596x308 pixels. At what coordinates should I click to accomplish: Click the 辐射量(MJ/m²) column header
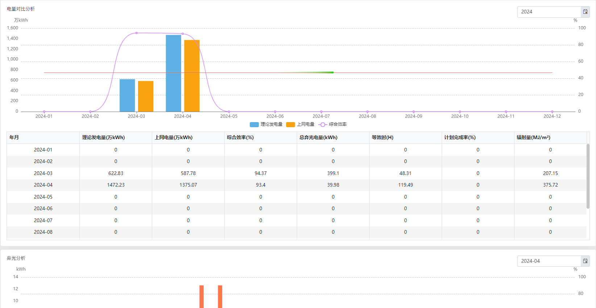pos(550,138)
